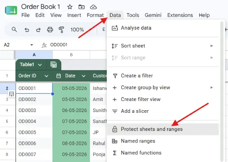
Task: Select Protect sheets and ranges
Action: [163, 129]
